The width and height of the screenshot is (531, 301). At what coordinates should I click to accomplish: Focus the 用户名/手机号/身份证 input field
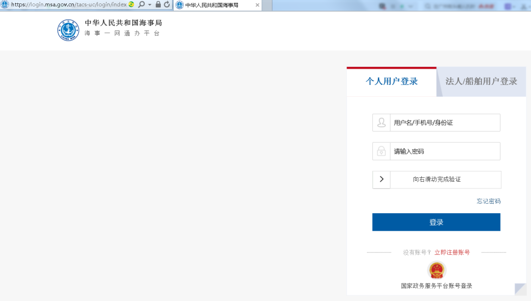pyautogui.click(x=445, y=123)
